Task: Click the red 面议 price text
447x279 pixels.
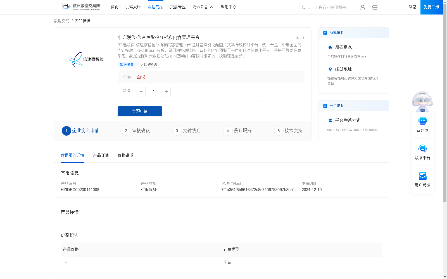Action: (x=141, y=77)
